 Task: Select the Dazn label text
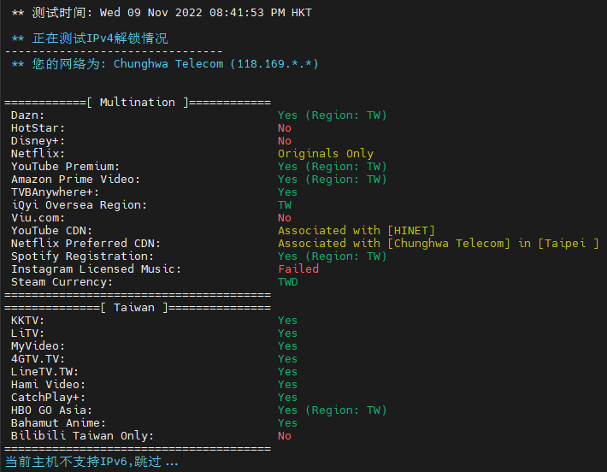(x=27, y=115)
